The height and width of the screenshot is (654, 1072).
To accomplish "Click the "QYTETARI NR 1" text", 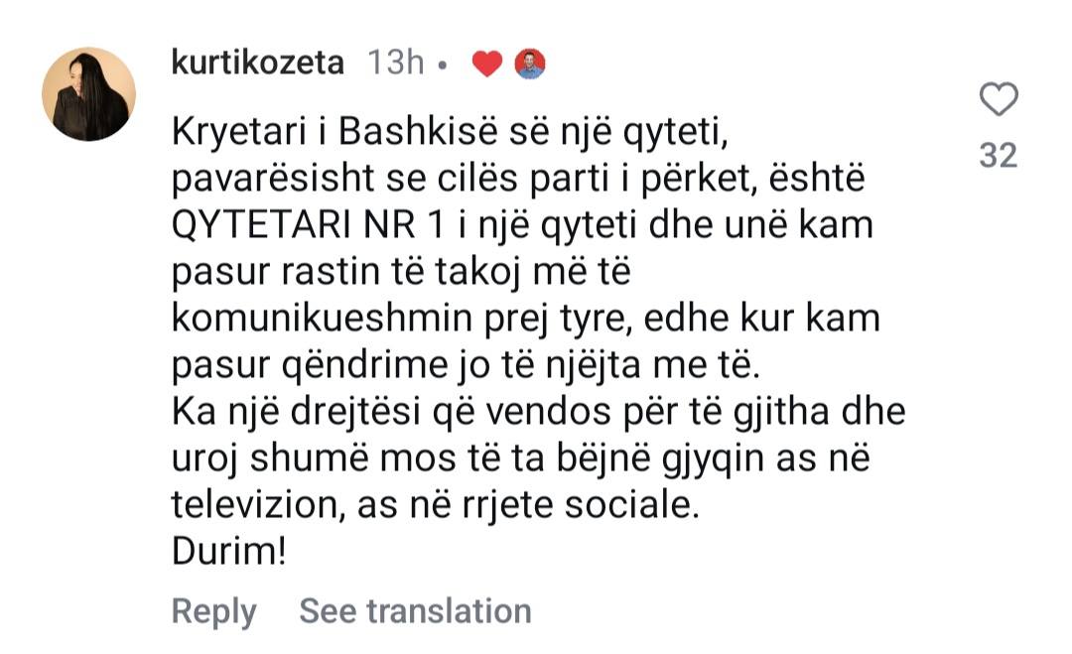I will click(x=293, y=225).
